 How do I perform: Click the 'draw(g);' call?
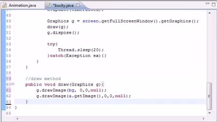pyautogui.click(x=58, y=27)
